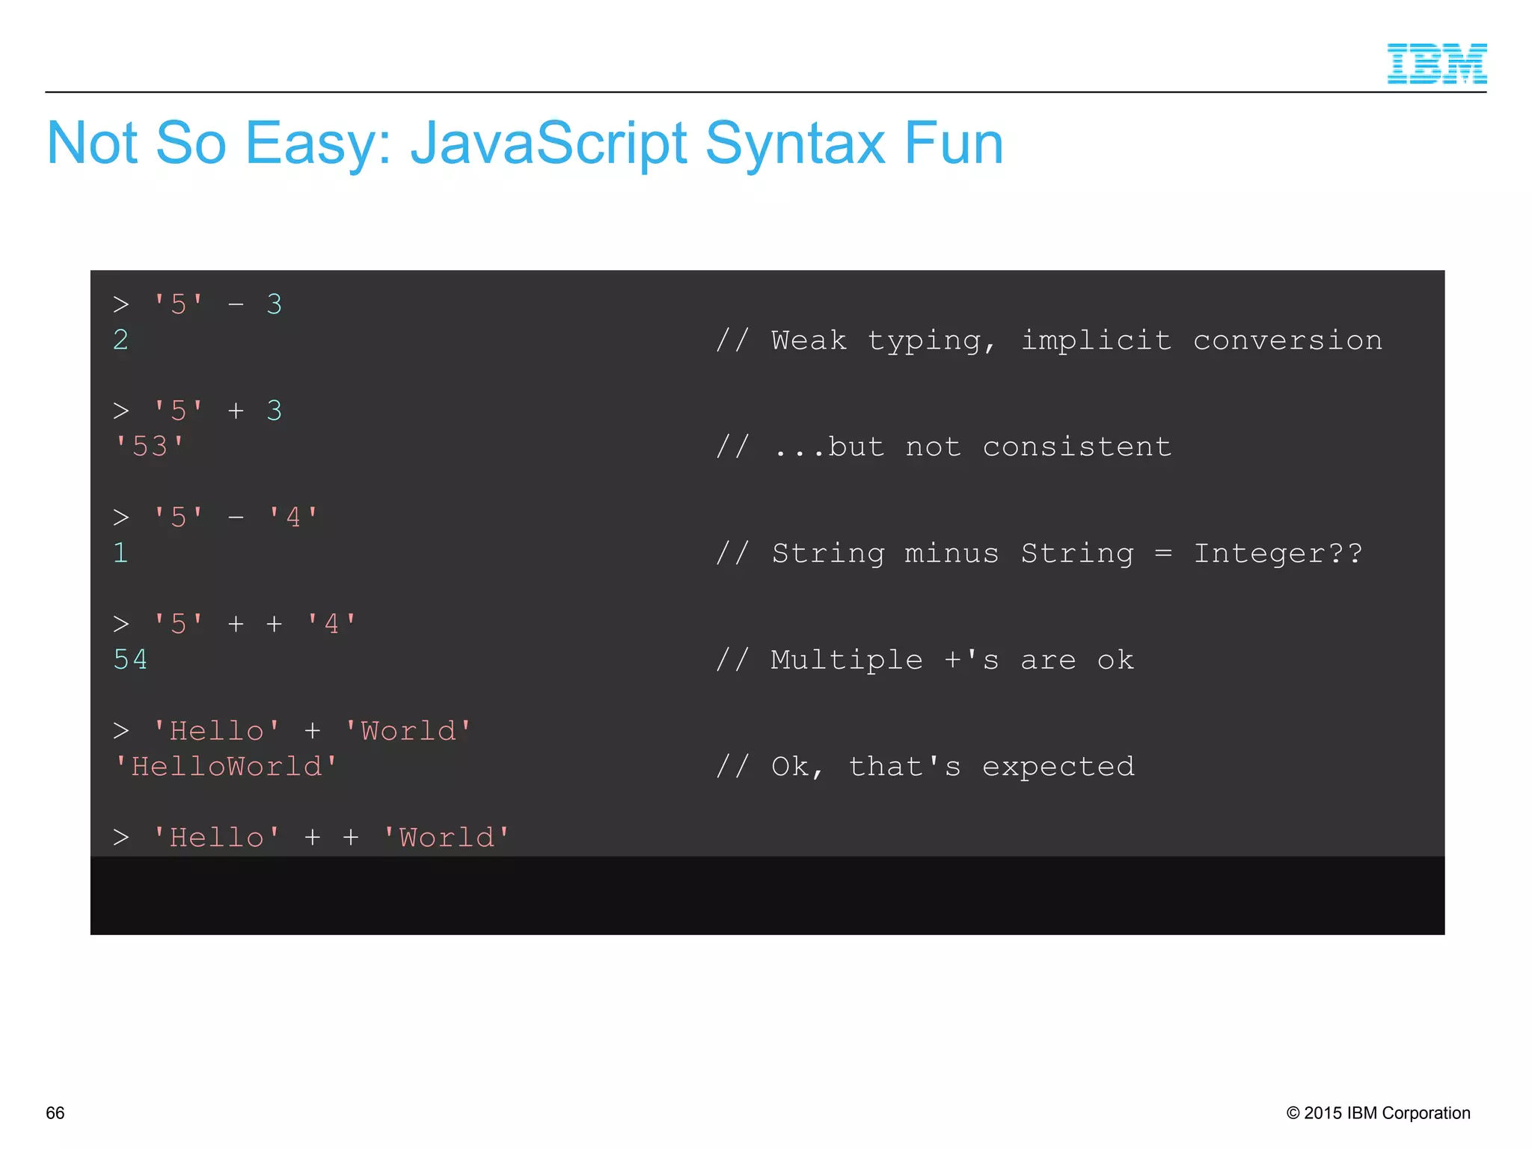The height and width of the screenshot is (1149, 1532).
Task: Click the result 'HelloWorld'
Action: click(226, 767)
